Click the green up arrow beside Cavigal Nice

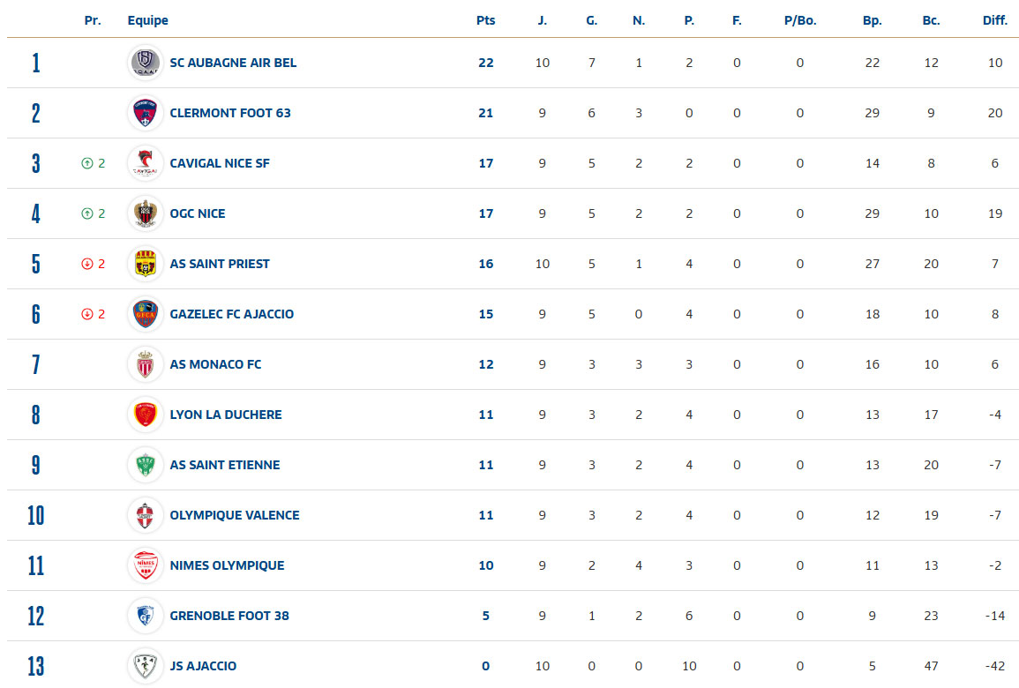(x=86, y=163)
